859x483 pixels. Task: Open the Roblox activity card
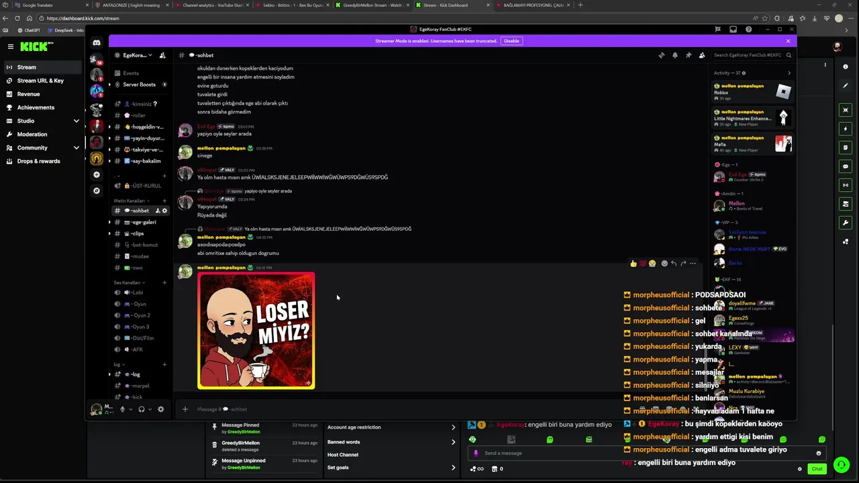click(x=753, y=92)
